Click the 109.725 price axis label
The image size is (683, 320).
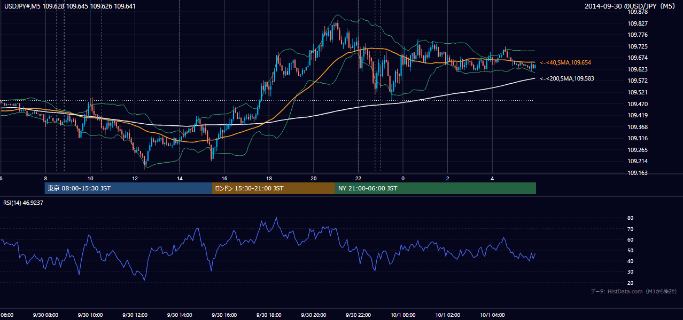click(x=638, y=47)
